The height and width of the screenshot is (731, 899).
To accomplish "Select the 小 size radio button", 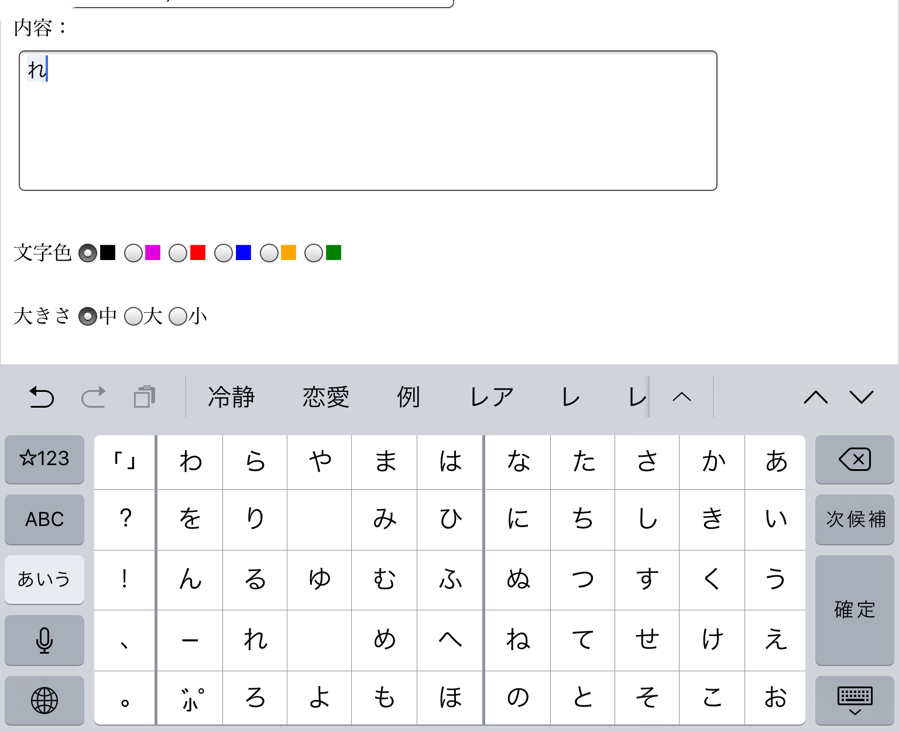I will coord(178,316).
